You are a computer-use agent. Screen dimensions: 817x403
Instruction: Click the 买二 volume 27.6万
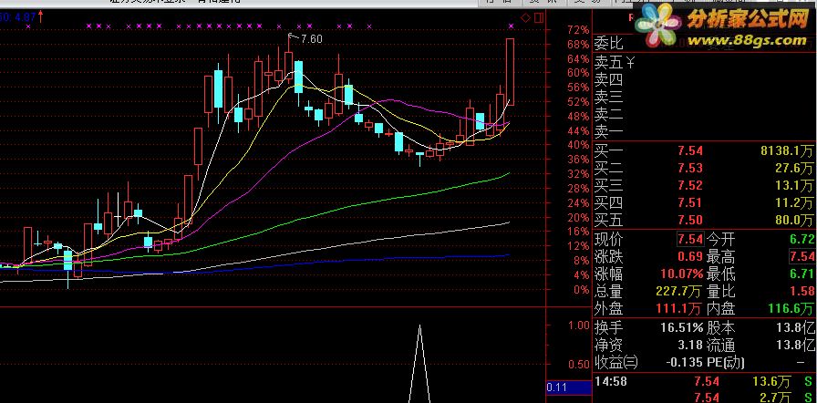pos(794,168)
